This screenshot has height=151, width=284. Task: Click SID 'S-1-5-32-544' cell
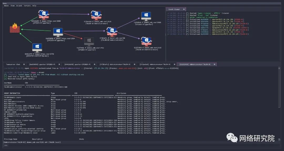(80, 102)
